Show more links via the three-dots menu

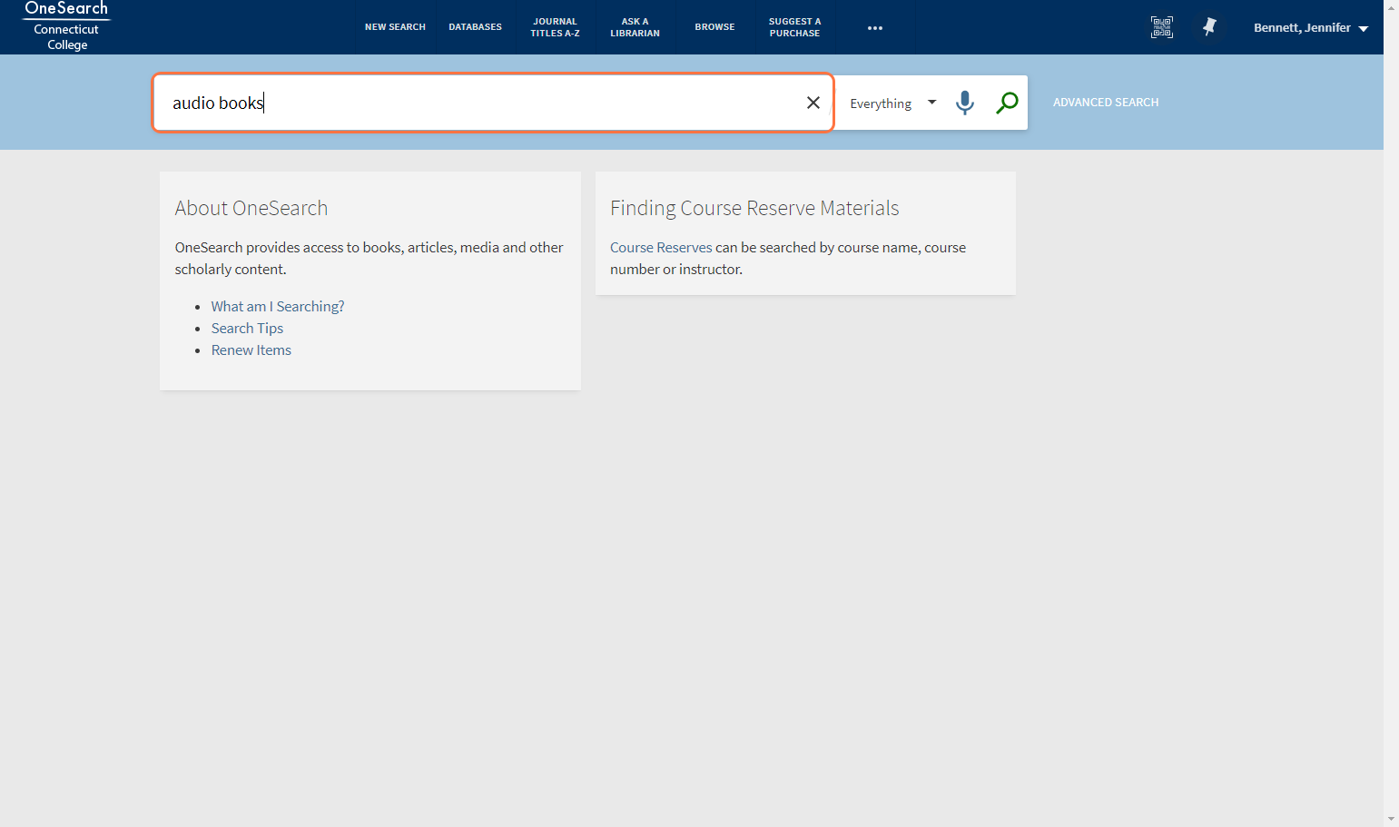tap(875, 28)
